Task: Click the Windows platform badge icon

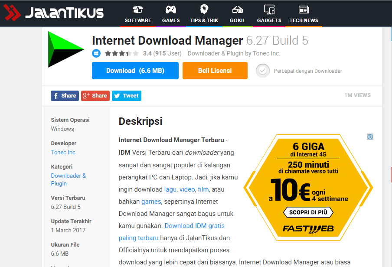Action: [96, 53]
